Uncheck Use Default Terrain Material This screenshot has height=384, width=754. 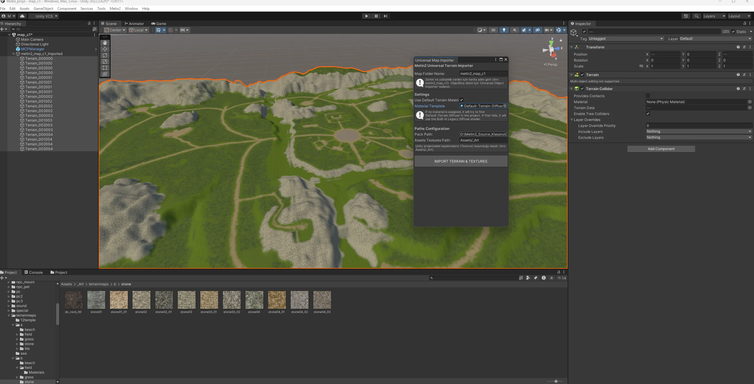462,100
